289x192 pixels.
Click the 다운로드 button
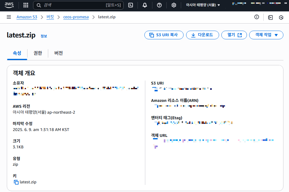[202, 35]
